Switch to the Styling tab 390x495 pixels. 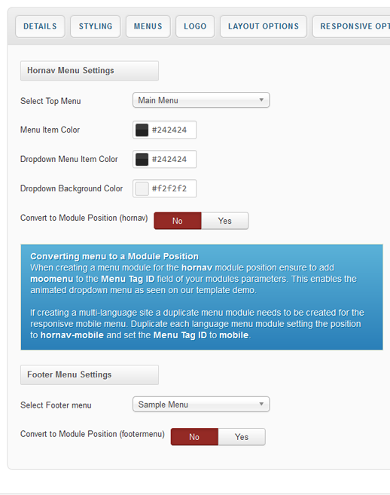(96, 26)
